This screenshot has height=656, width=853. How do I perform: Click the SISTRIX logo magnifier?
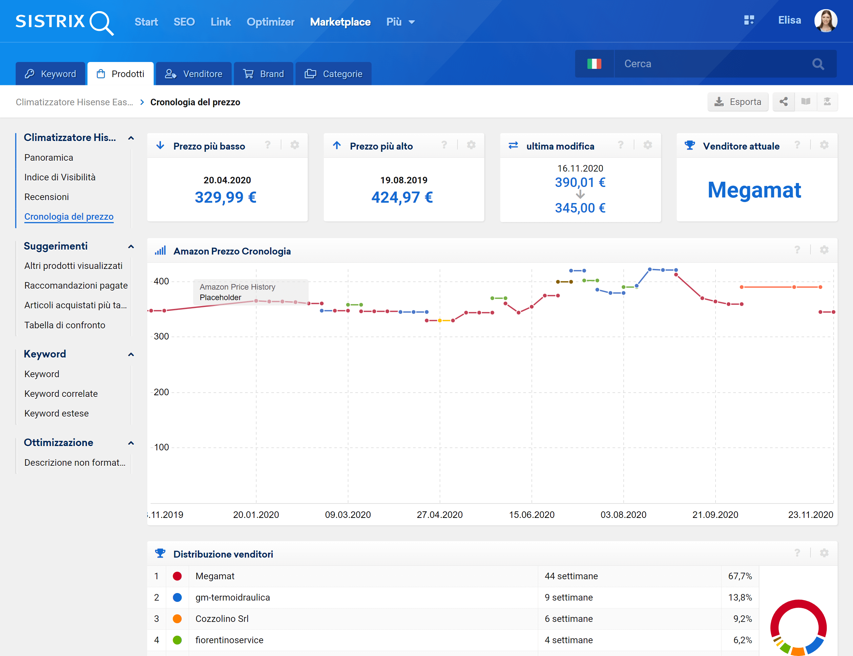(x=102, y=23)
